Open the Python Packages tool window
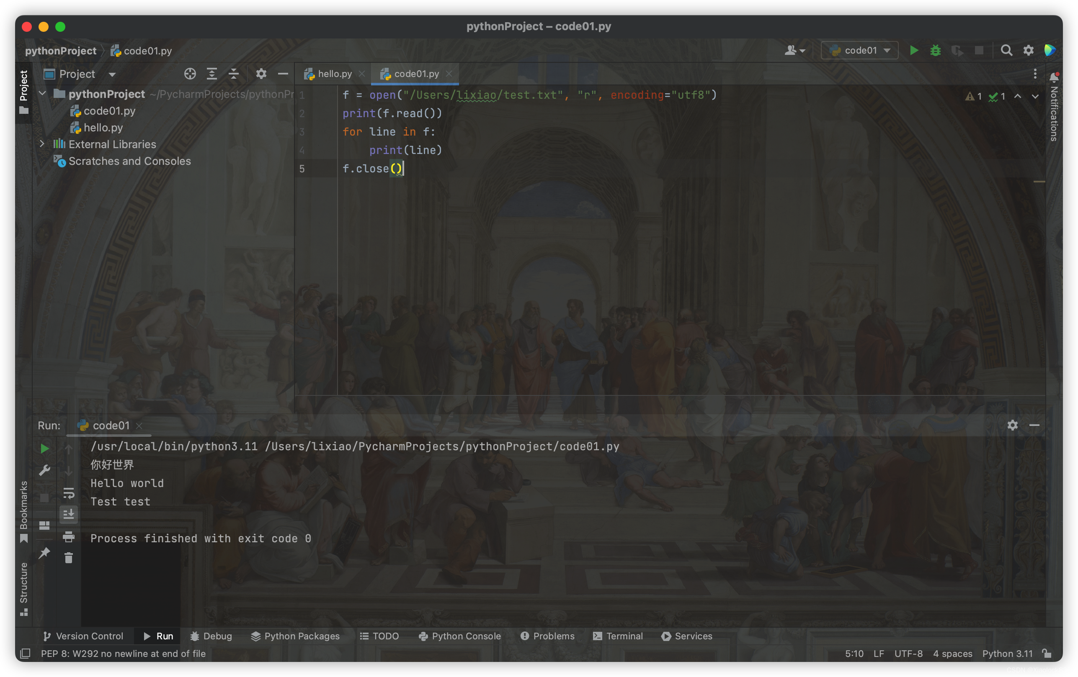 click(x=295, y=636)
